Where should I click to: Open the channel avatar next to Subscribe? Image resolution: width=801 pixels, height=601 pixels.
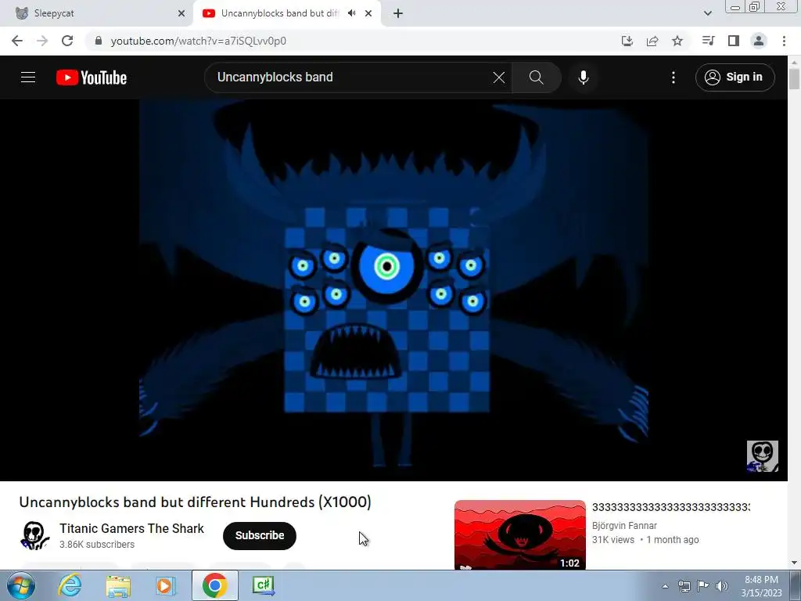[x=34, y=535]
